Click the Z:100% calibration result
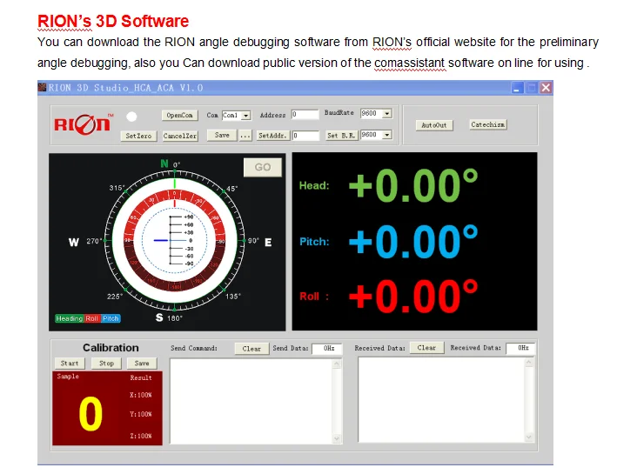This screenshot has width=637, height=474. pos(141,436)
